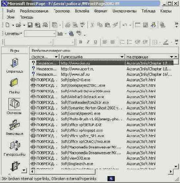Click the Print icon in toolbar
Screen dimensions: 180x183
coord(67,25)
